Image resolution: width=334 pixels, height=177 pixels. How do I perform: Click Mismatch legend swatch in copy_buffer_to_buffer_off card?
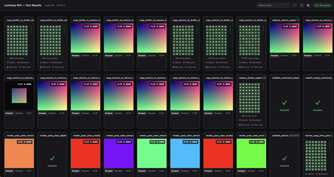pyautogui.click(x=51, y=63)
